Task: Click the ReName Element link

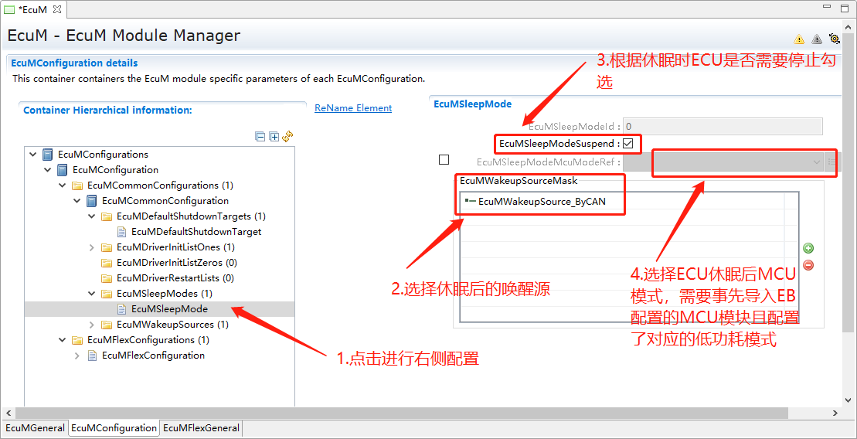Action: click(x=353, y=108)
